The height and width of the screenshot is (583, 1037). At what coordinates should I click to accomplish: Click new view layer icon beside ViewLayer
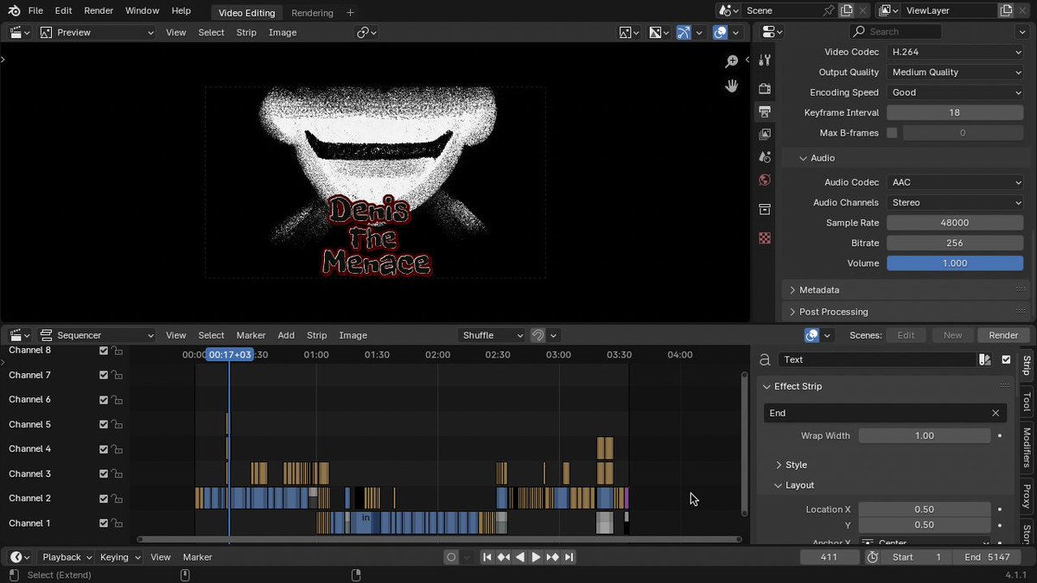(1006, 10)
